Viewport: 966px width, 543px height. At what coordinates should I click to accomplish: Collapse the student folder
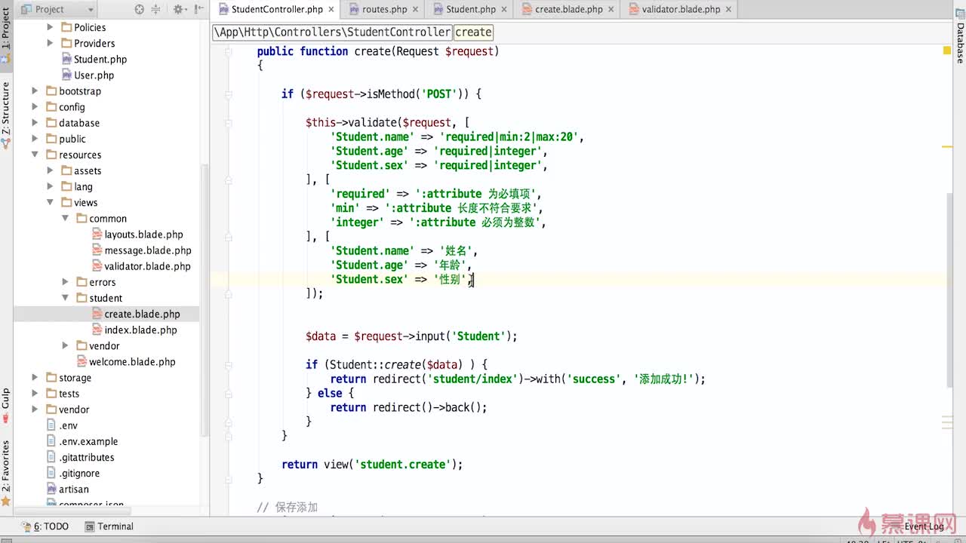pyautogui.click(x=65, y=298)
